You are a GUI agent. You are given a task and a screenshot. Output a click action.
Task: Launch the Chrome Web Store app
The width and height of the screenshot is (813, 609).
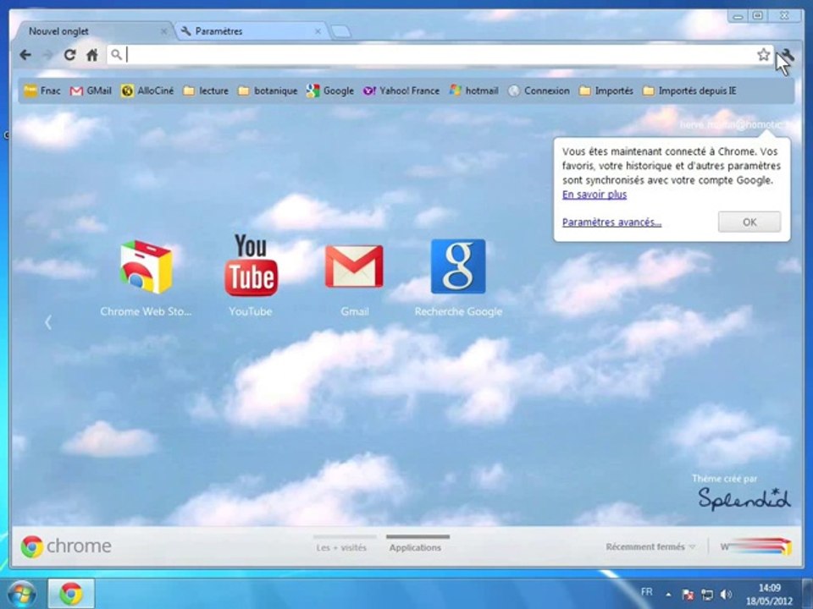146,278
